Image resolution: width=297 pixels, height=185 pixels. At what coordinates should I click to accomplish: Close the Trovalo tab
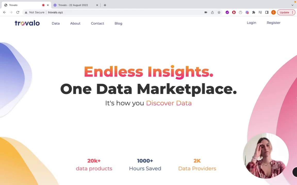[x=48, y=5]
